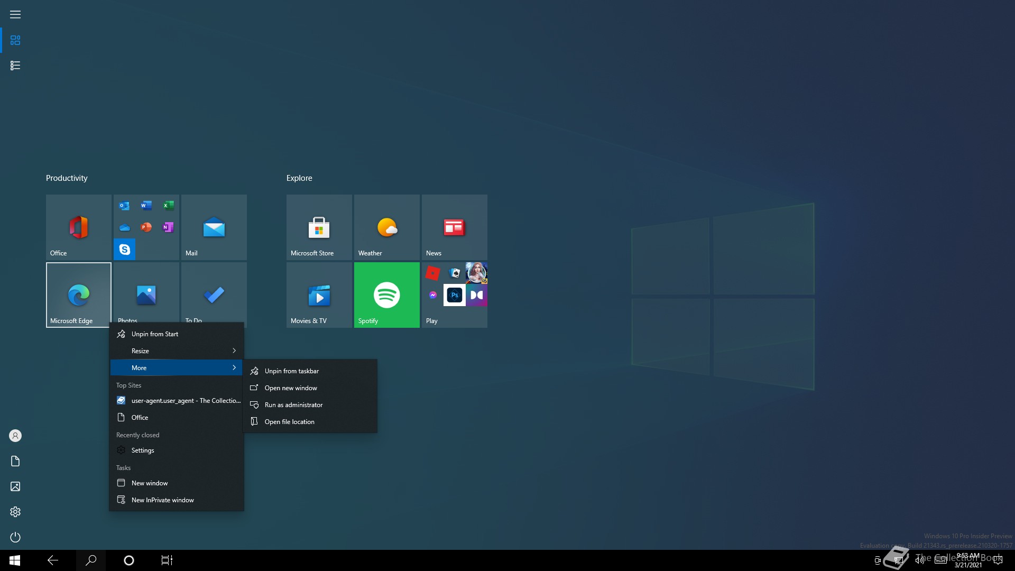Open the user account menu
The image size is (1015, 571).
pyautogui.click(x=15, y=436)
